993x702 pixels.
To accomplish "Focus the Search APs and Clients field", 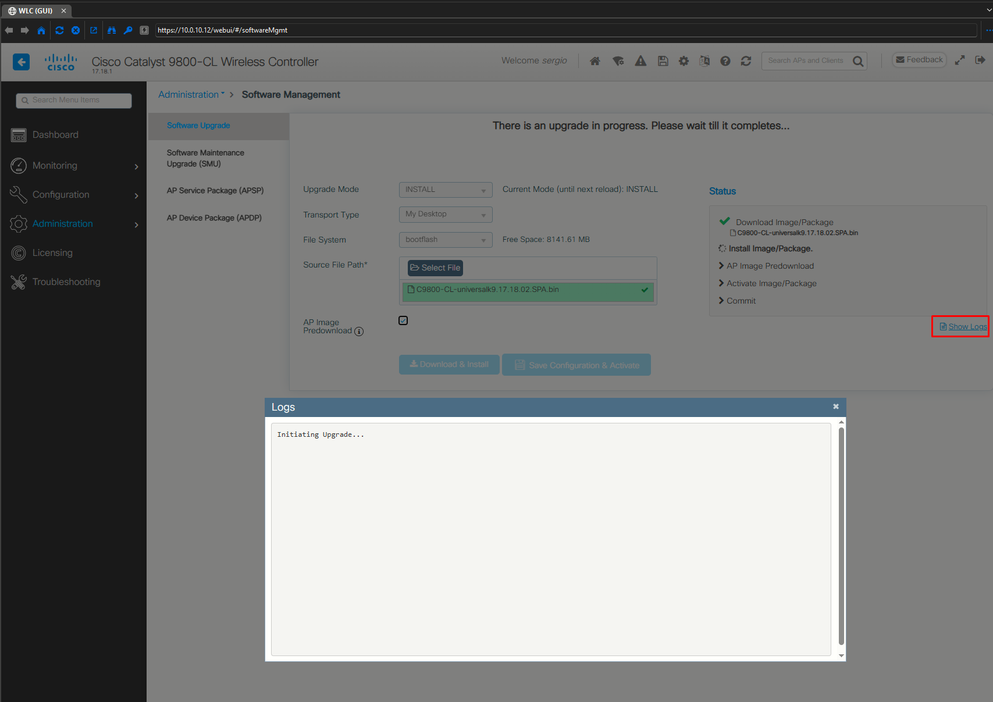I will pos(806,60).
